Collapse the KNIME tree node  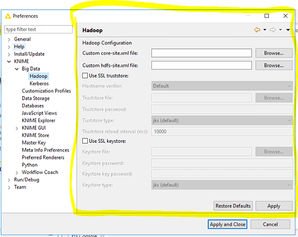[9, 61]
